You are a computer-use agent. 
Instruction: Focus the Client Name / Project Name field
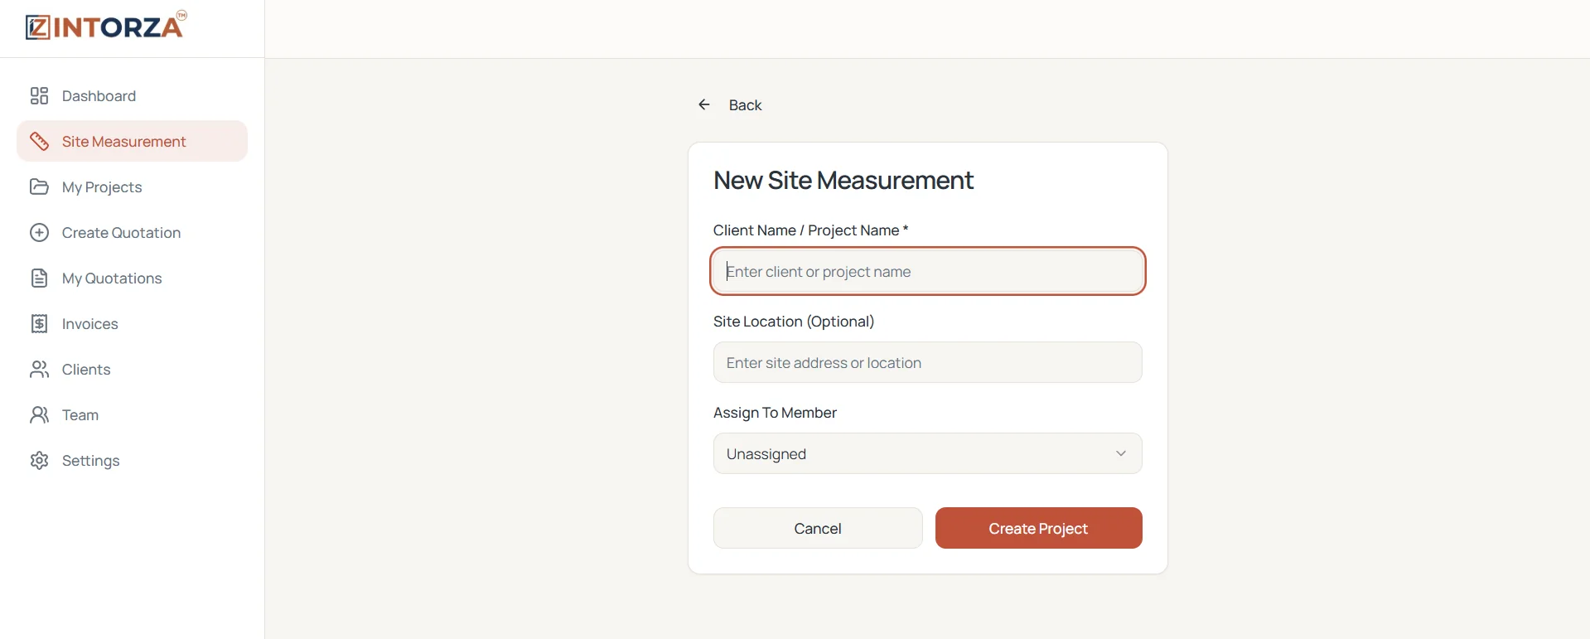pos(928,271)
